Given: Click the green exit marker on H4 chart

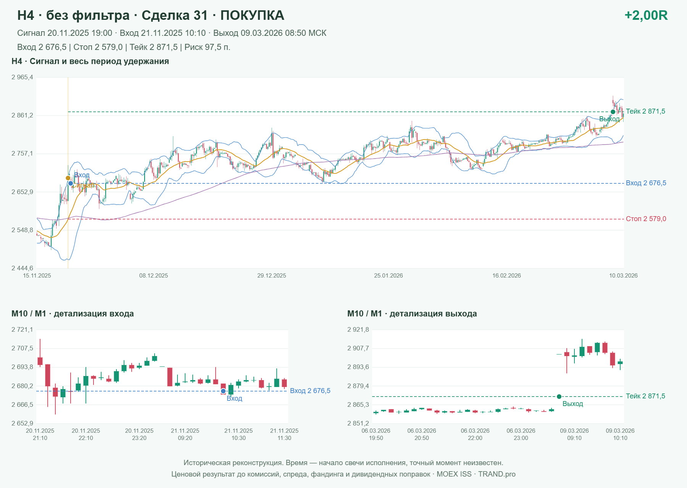Looking at the screenshot, I should 613,112.
